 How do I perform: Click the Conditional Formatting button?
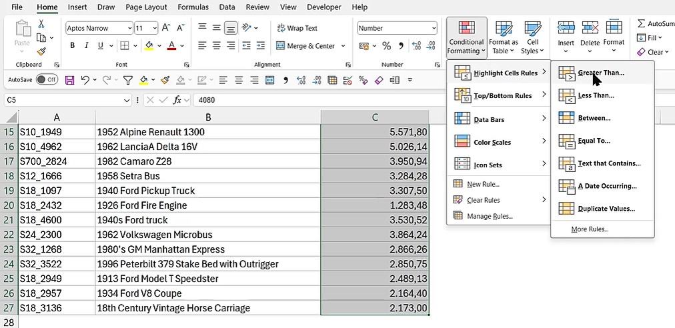[467, 37]
